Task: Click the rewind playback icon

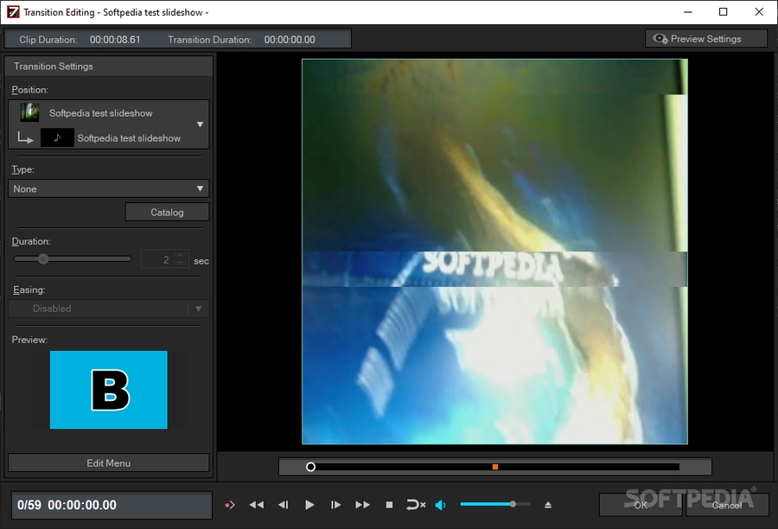Action: 256,505
